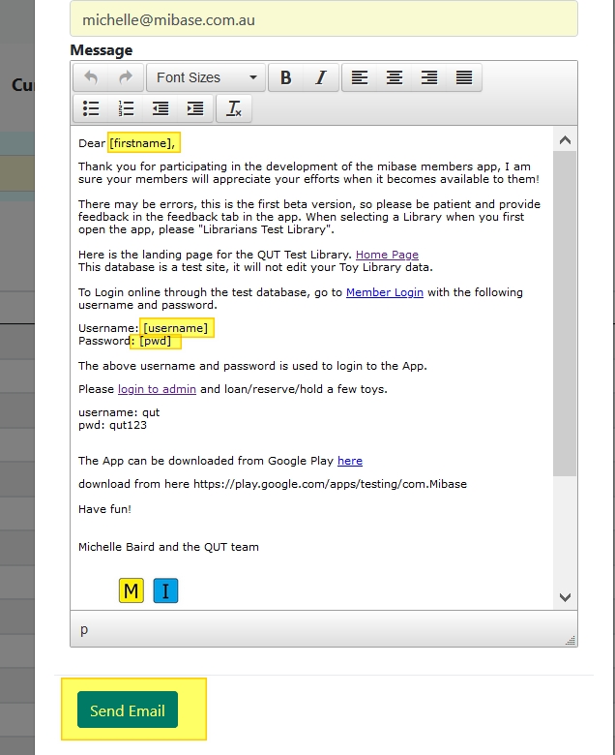Screen dimensions: 615x755
Task: Toggle bold formatting
Action: tap(286, 78)
